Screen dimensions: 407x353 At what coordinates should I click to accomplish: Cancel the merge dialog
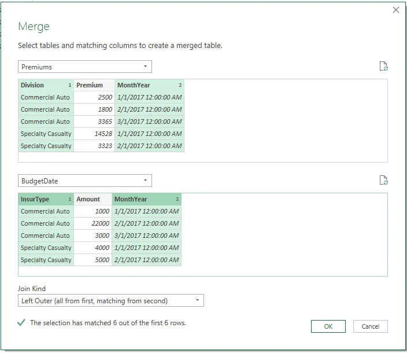click(371, 326)
